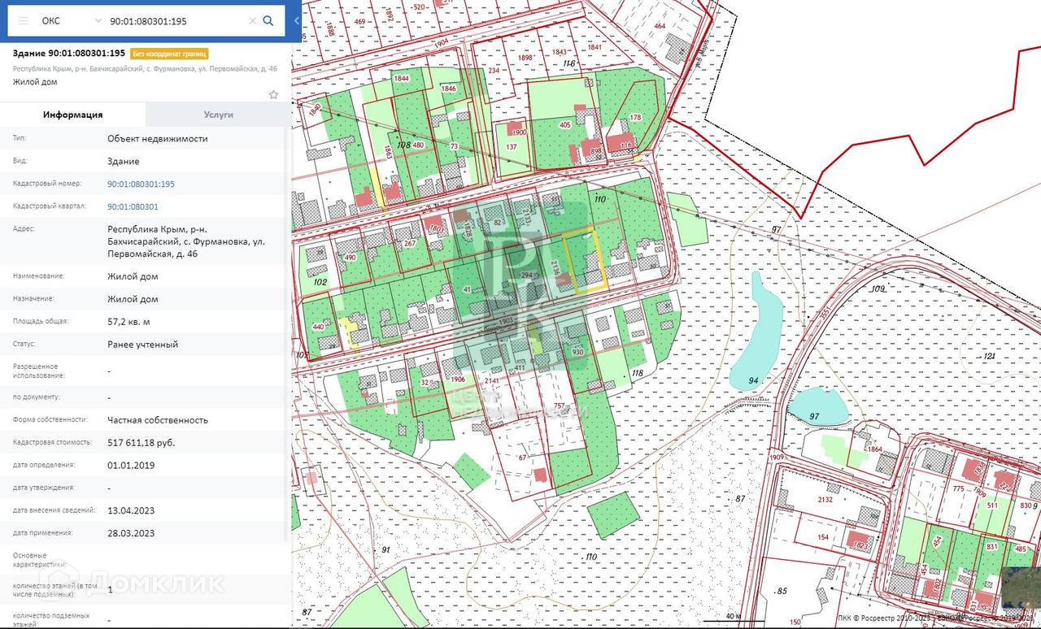Select parcel 2132 on the map

click(x=825, y=499)
